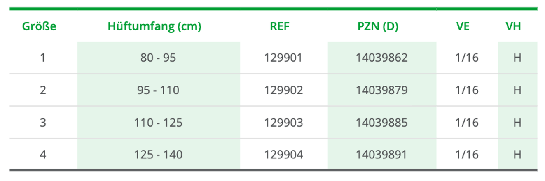This screenshot has height=181, width=545.
Task: Click REF number 129902
Action: pos(283,90)
